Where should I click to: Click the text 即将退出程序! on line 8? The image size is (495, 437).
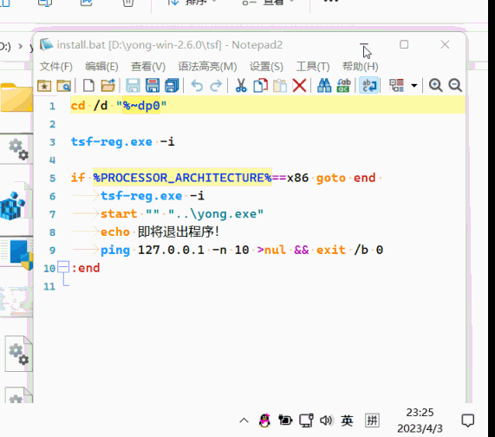point(179,232)
